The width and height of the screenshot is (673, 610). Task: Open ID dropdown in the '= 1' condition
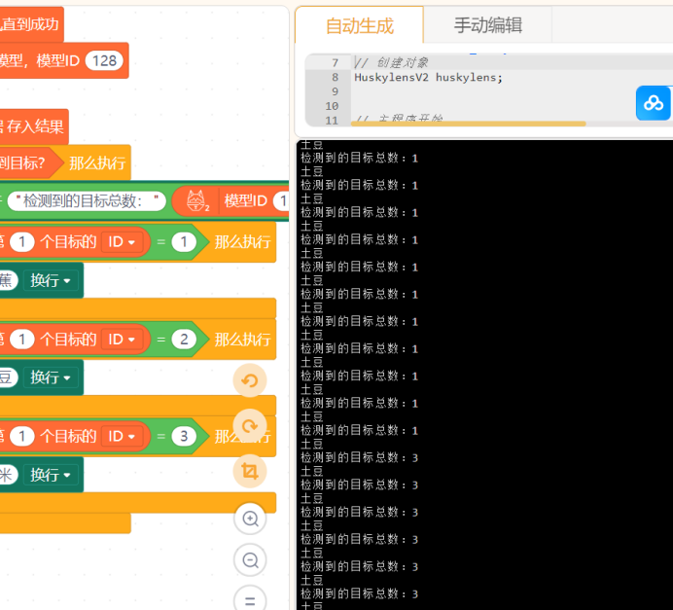coord(123,241)
